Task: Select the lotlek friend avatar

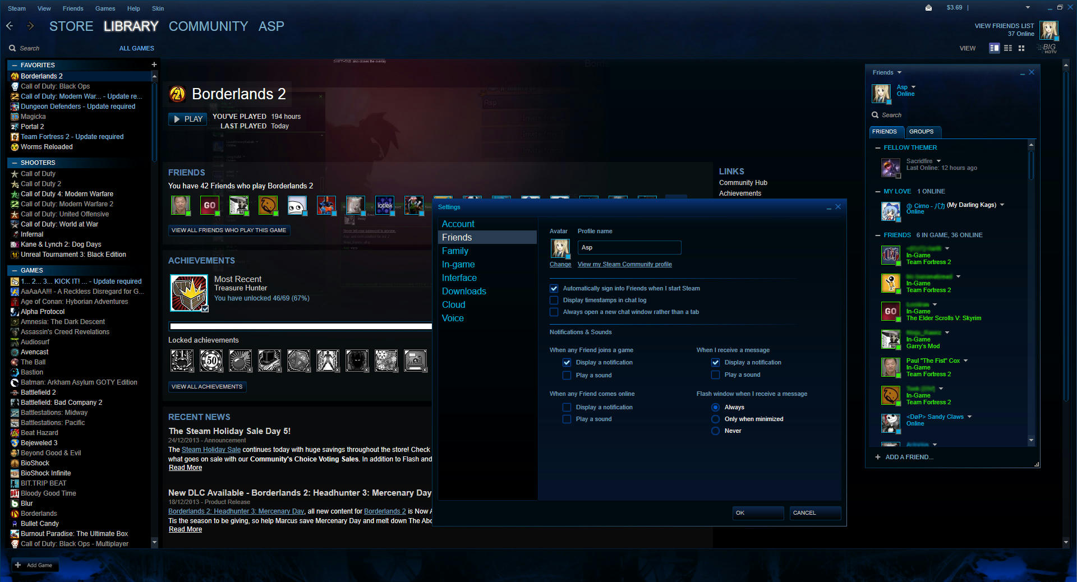Action: click(x=385, y=205)
